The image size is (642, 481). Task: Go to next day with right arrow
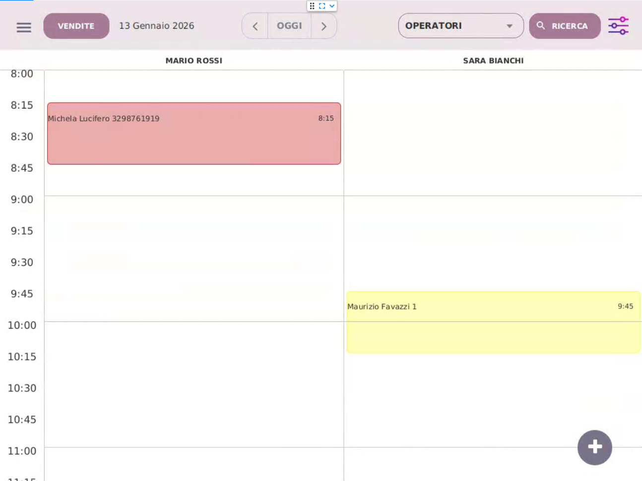[x=324, y=26]
